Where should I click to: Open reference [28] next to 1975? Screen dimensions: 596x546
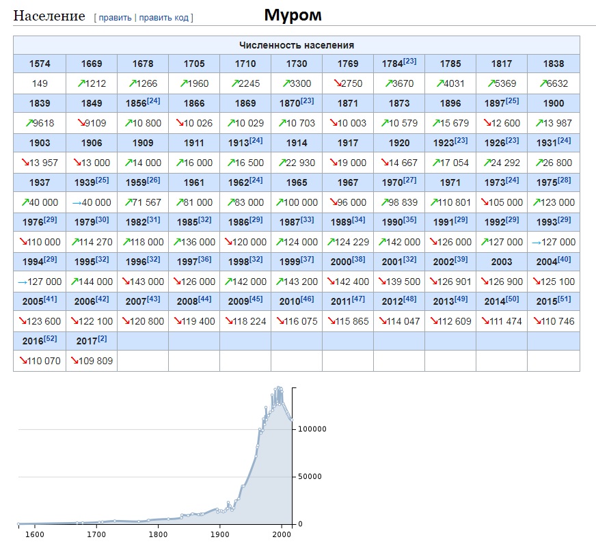(564, 180)
